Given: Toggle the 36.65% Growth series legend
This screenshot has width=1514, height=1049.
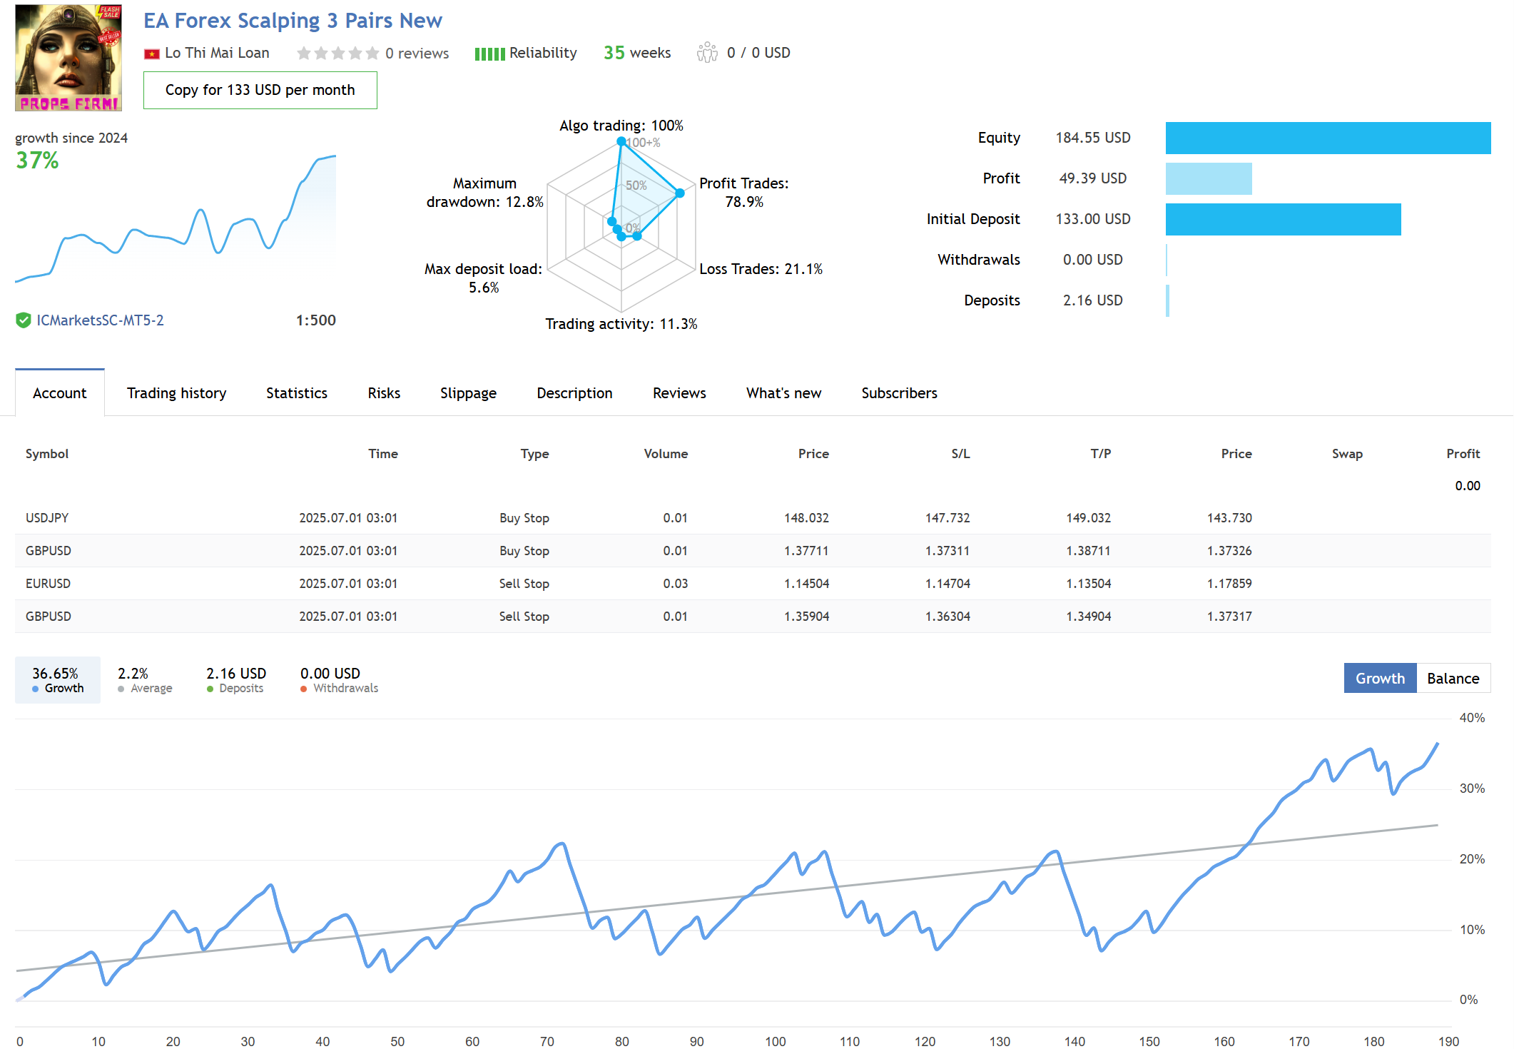Looking at the screenshot, I should click(57, 680).
